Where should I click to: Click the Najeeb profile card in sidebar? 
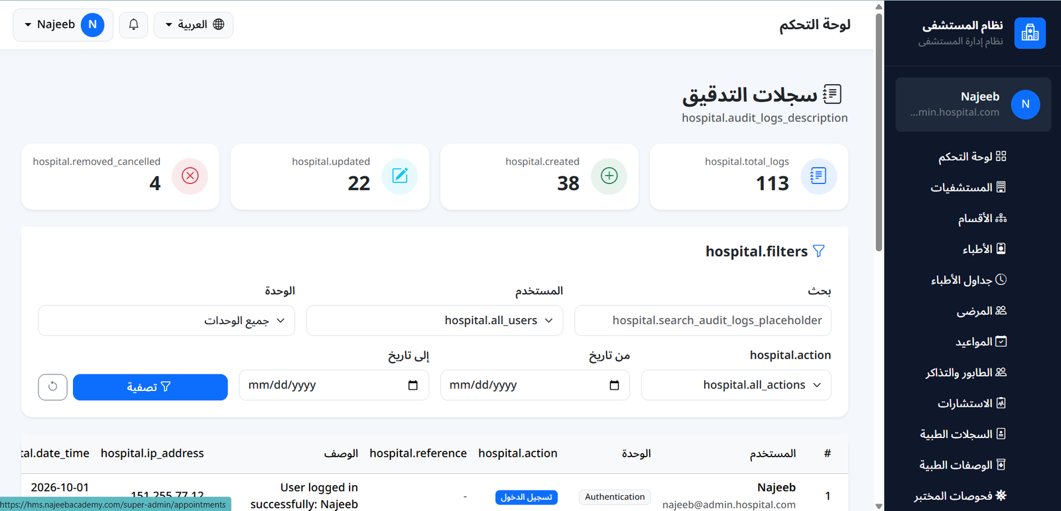973,105
